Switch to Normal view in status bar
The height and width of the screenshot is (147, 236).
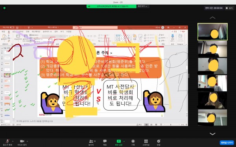146,125
